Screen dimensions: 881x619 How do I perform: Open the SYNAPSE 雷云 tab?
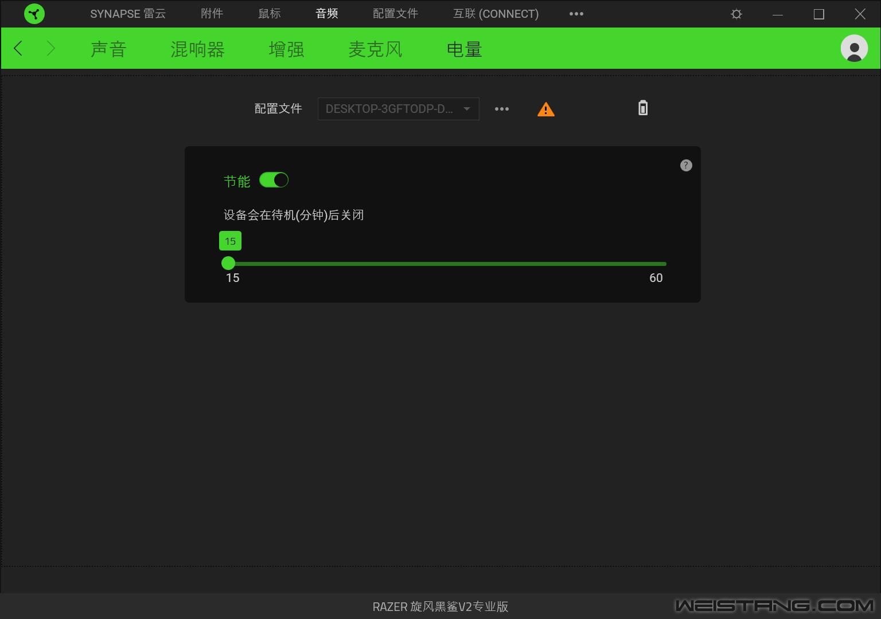pos(128,14)
